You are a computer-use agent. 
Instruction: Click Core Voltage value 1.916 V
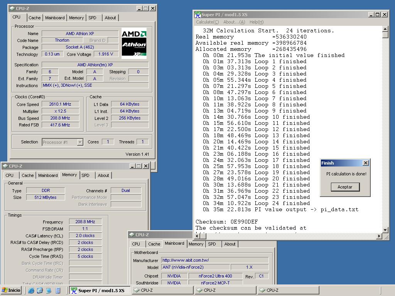coord(106,54)
